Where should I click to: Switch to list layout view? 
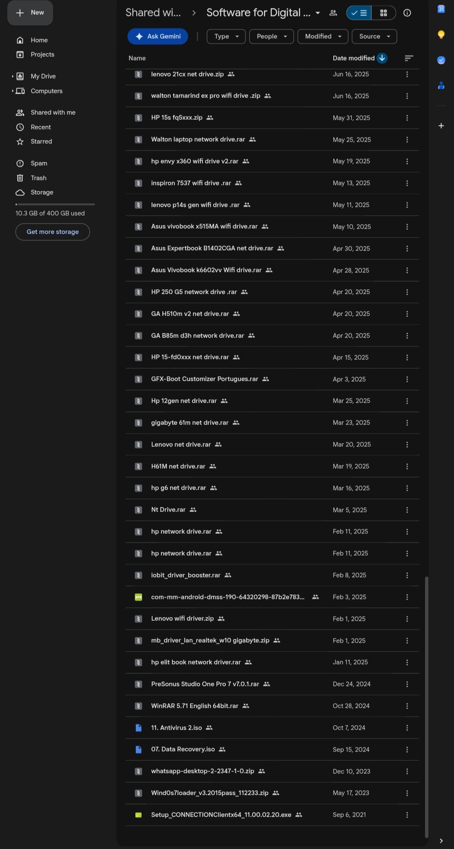pyautogui.click(x=359, y=13)
